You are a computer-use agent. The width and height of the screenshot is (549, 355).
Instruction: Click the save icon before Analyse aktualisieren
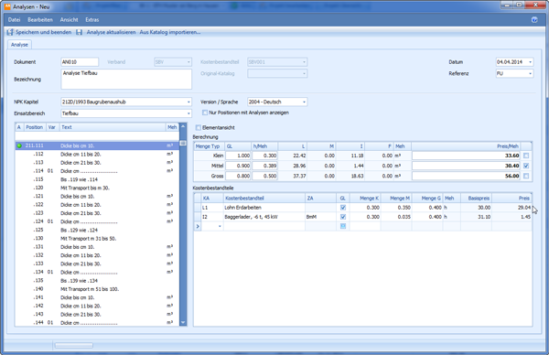[x=79, y=32]
